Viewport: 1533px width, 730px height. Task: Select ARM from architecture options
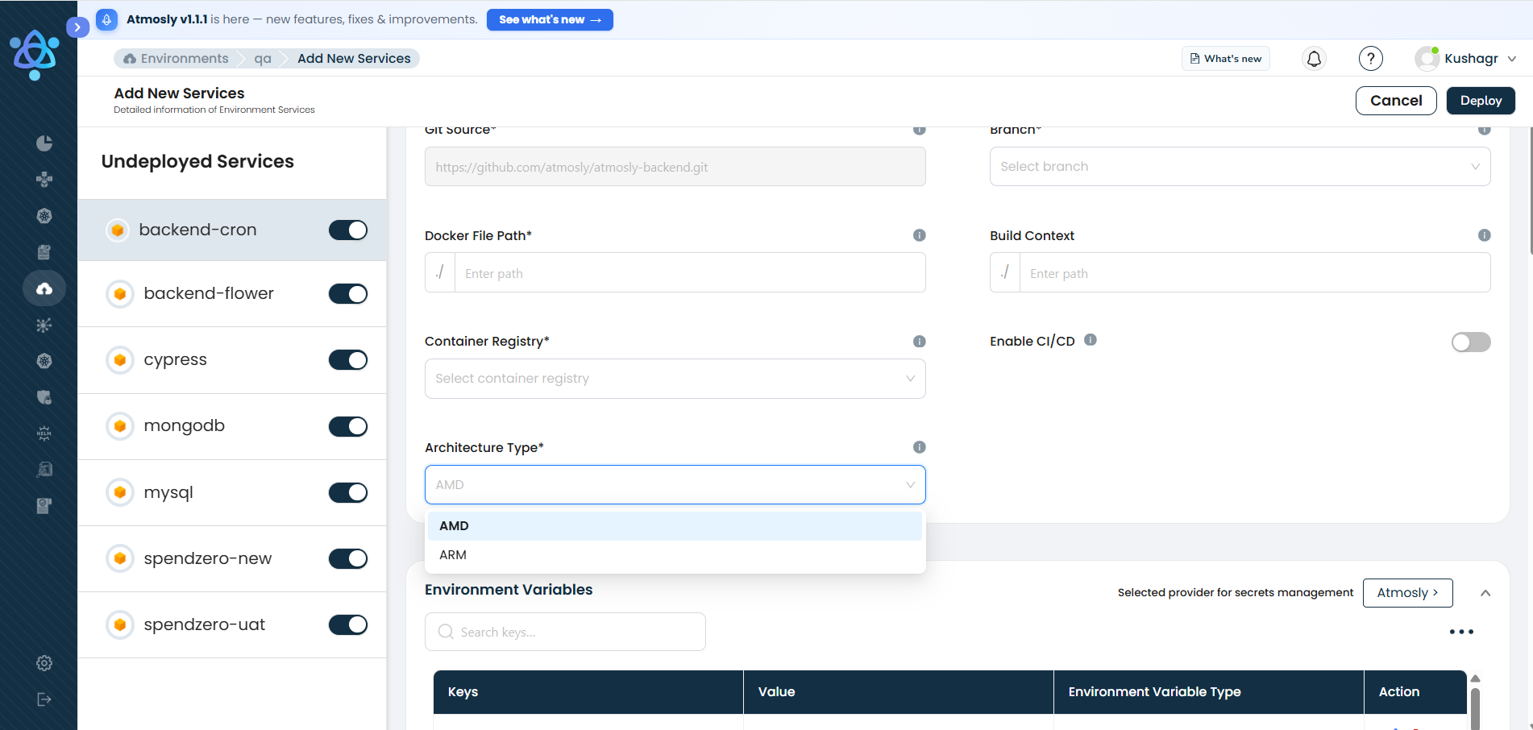(x=675, y=555)
